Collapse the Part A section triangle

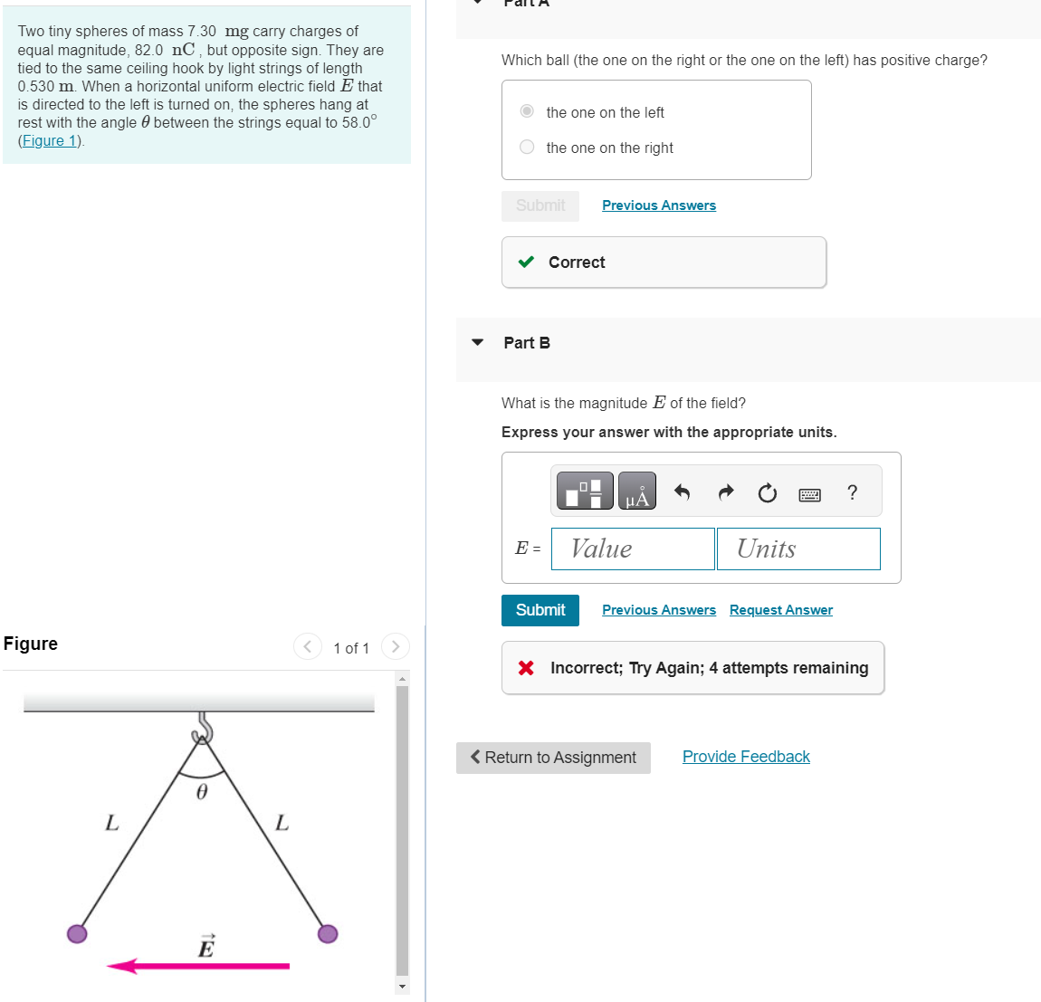pos(477,2)
